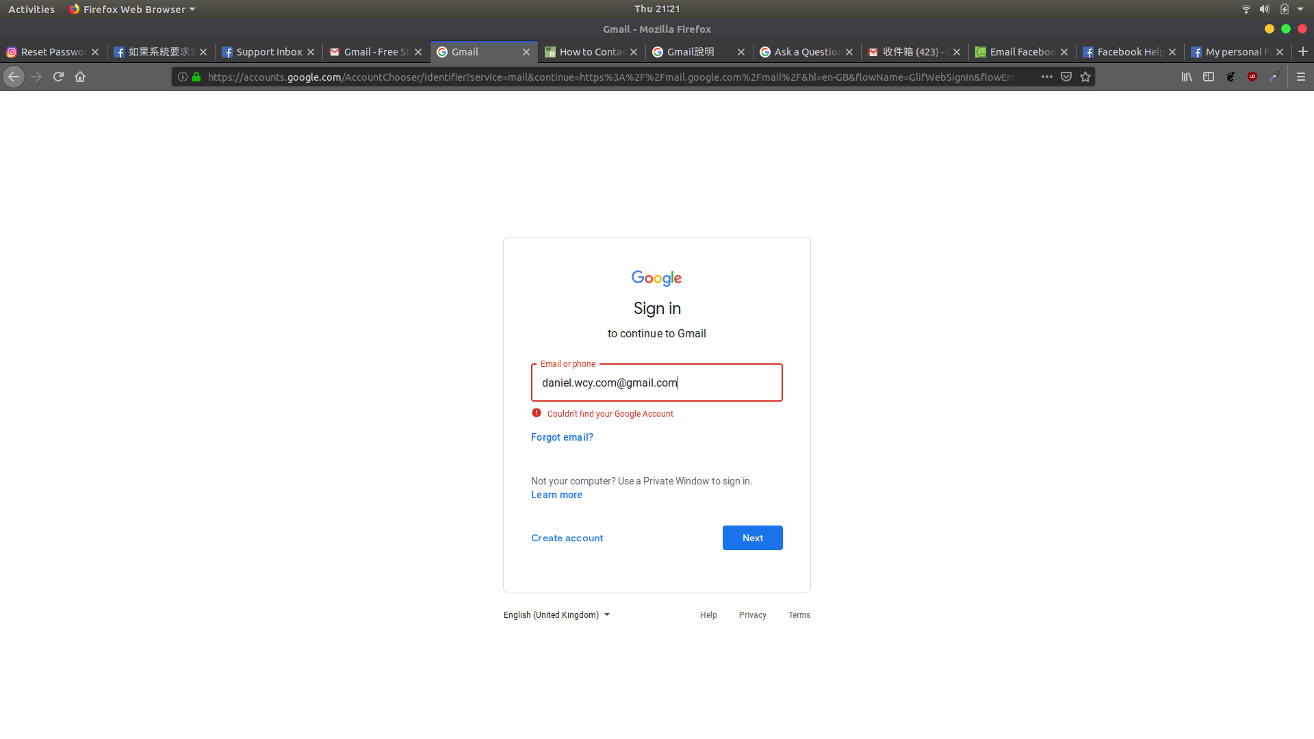Expand the English UK language dropdown
Image resolution: width=1314 pixels, height=739 pixels.
556,614
